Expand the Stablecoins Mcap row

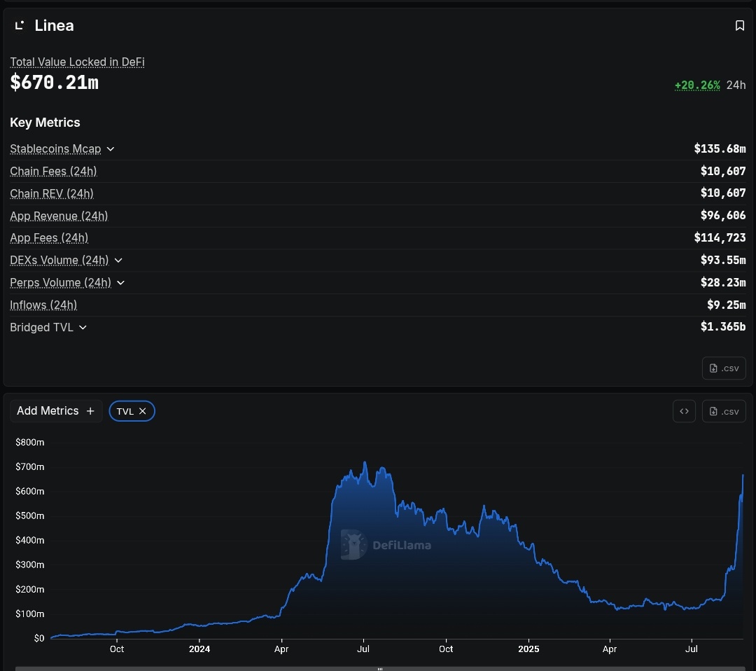pos(111,149)
